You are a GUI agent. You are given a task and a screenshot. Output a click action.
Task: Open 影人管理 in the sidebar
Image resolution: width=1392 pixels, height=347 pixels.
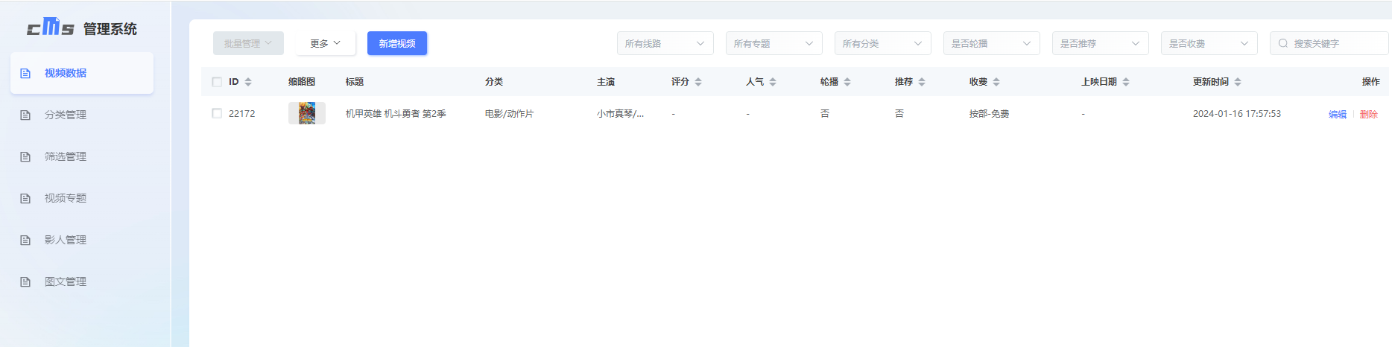coord(82,240)
